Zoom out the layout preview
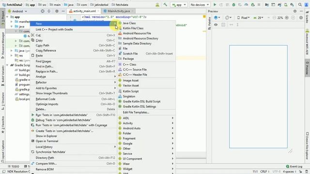 tap(274, 18)
